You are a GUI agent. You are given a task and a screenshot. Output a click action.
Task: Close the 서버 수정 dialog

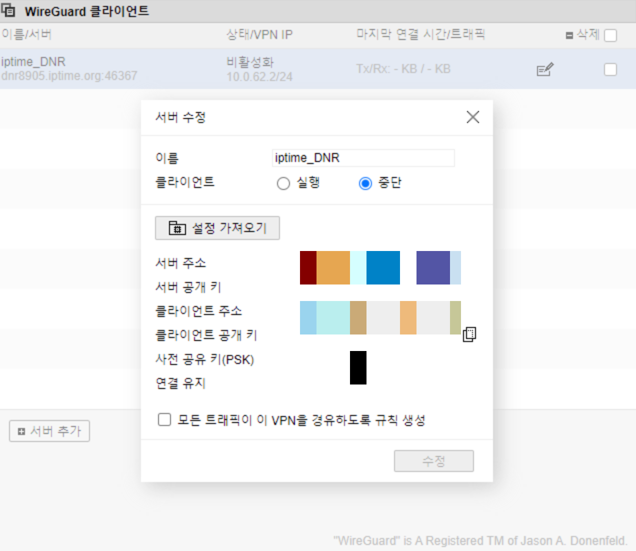pos(472,117)
